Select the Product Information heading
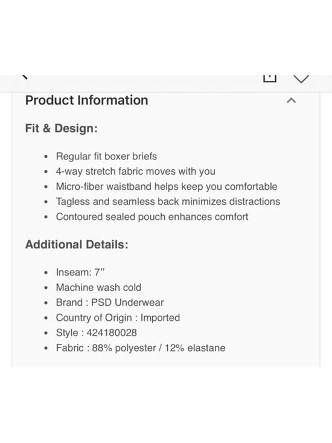 click(x=86, y=100)
